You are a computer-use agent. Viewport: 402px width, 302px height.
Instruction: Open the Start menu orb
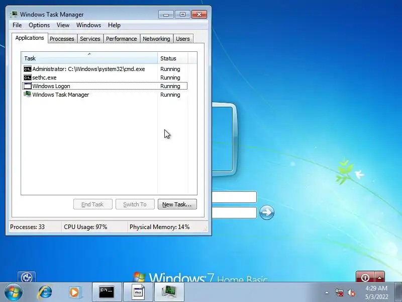pyautogui.click(x=14, y=292)
